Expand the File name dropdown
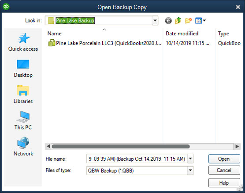The image size is (245, 193). [190, 159]
